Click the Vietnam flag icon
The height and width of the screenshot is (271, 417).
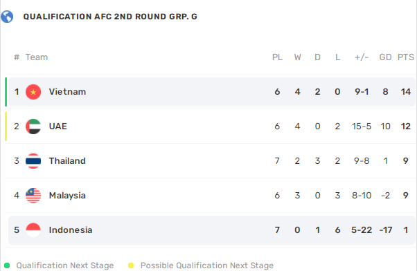33,92
